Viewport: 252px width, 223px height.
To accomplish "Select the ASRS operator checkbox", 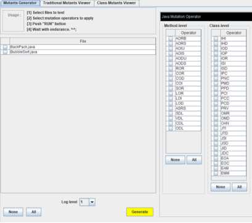I will [x=171, y=108].
